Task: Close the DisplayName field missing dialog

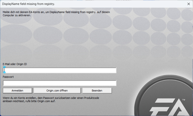Action: [x=188, y=4]
